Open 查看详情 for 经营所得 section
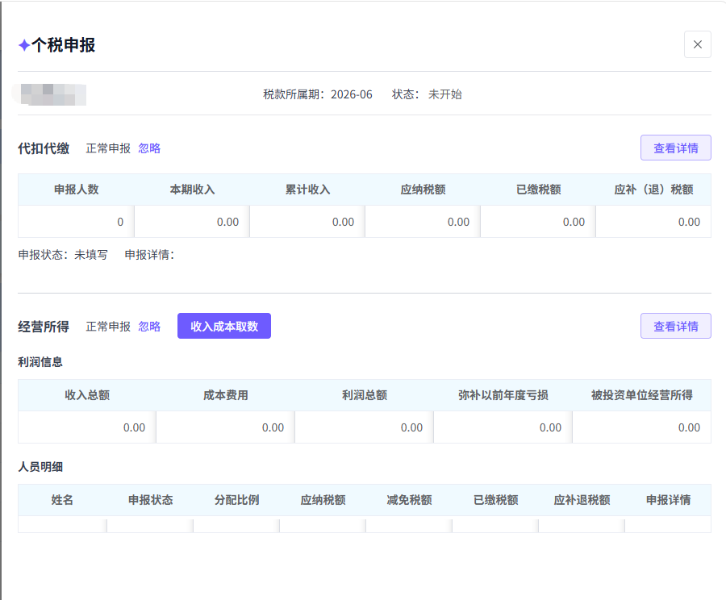This screenshot has height=600, width=726. tap(675, 326)
